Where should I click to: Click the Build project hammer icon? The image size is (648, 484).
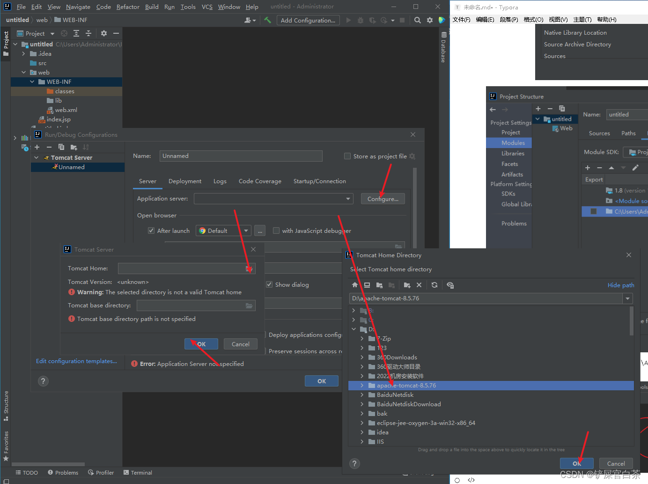[268, 20]
